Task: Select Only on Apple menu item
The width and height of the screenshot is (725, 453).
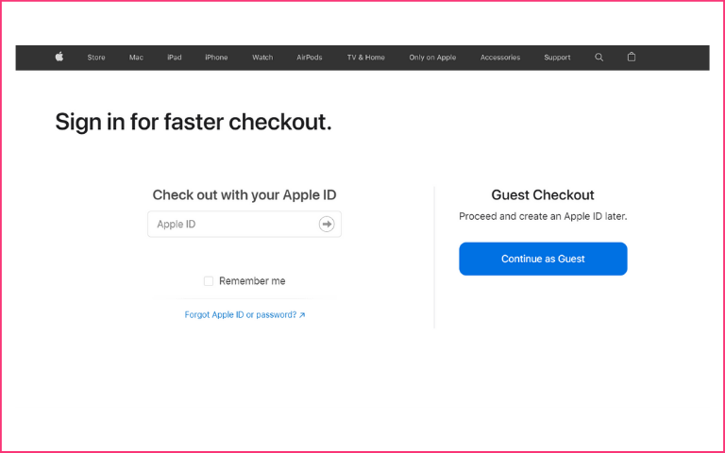Action: (x=432, y=58)
